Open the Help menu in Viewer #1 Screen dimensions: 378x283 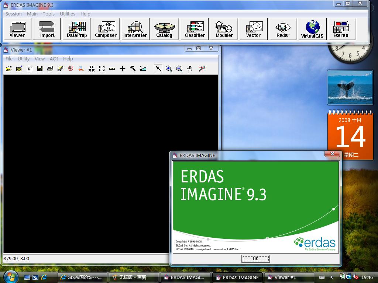click(68, 59)
